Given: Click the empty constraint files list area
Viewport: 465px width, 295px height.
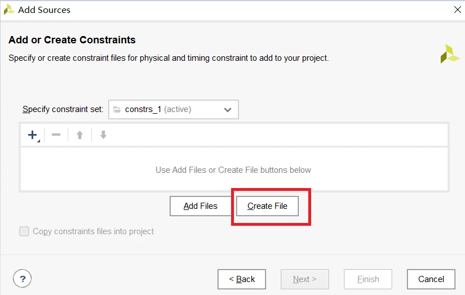Looking at the screenshot, I should pyautogui.click(x=233, y=169).
